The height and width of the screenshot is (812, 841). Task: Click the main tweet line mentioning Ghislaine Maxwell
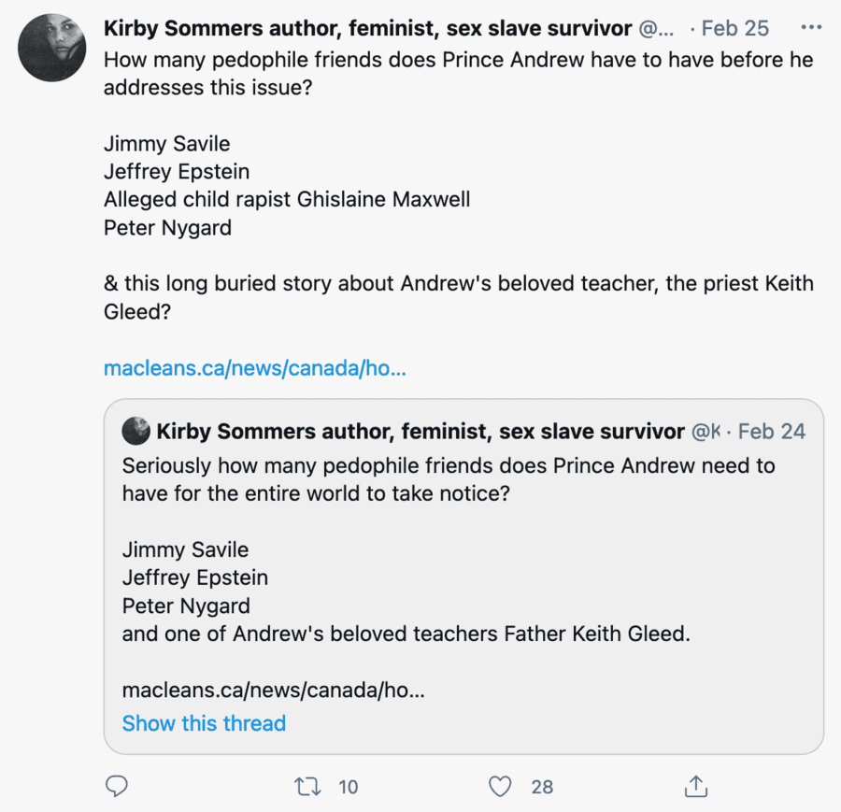click(x=286, y=199)
